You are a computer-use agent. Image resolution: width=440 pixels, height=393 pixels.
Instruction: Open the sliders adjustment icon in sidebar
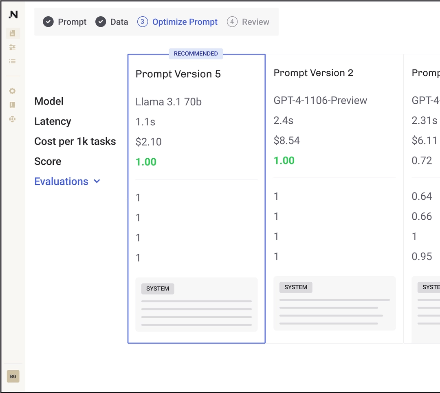point(13,48)
